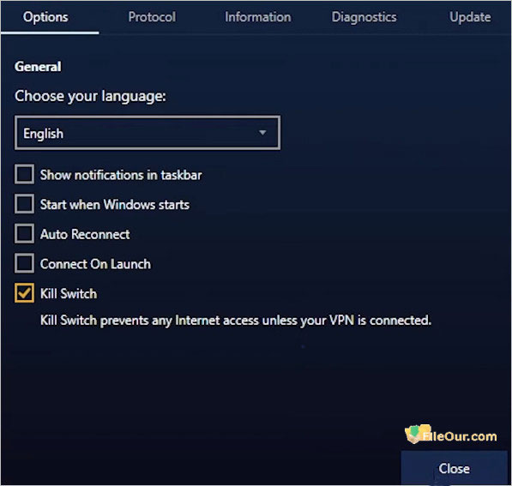Click the Choose your language label
512x486 pixels.
click(x=90, y=96)
